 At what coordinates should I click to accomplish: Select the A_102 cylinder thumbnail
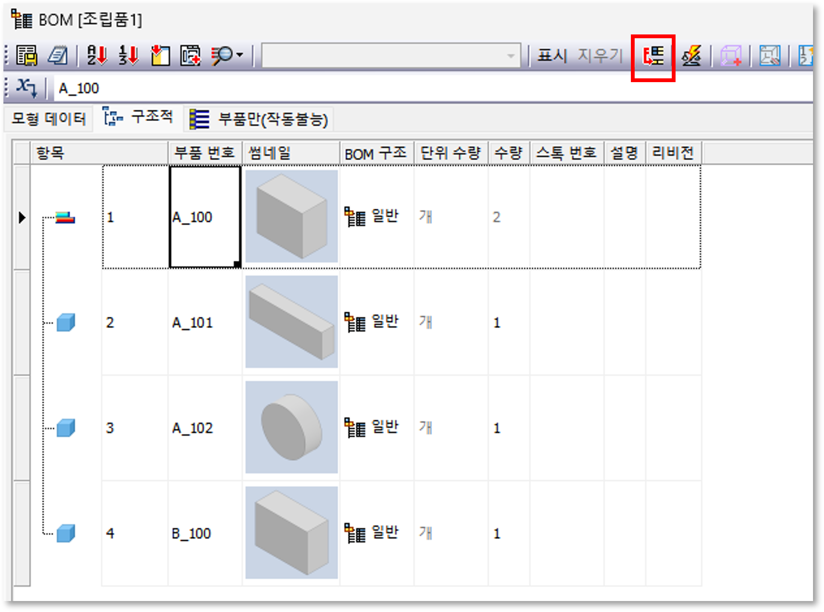coord(291,427)
